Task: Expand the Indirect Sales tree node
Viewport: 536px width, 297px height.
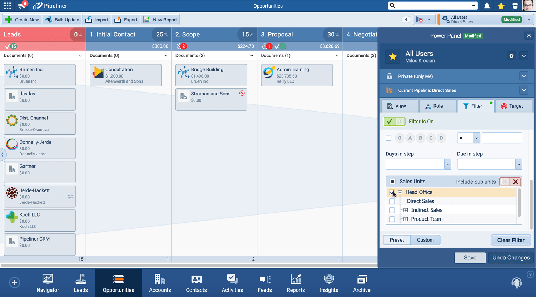Action: pos(406,210)
